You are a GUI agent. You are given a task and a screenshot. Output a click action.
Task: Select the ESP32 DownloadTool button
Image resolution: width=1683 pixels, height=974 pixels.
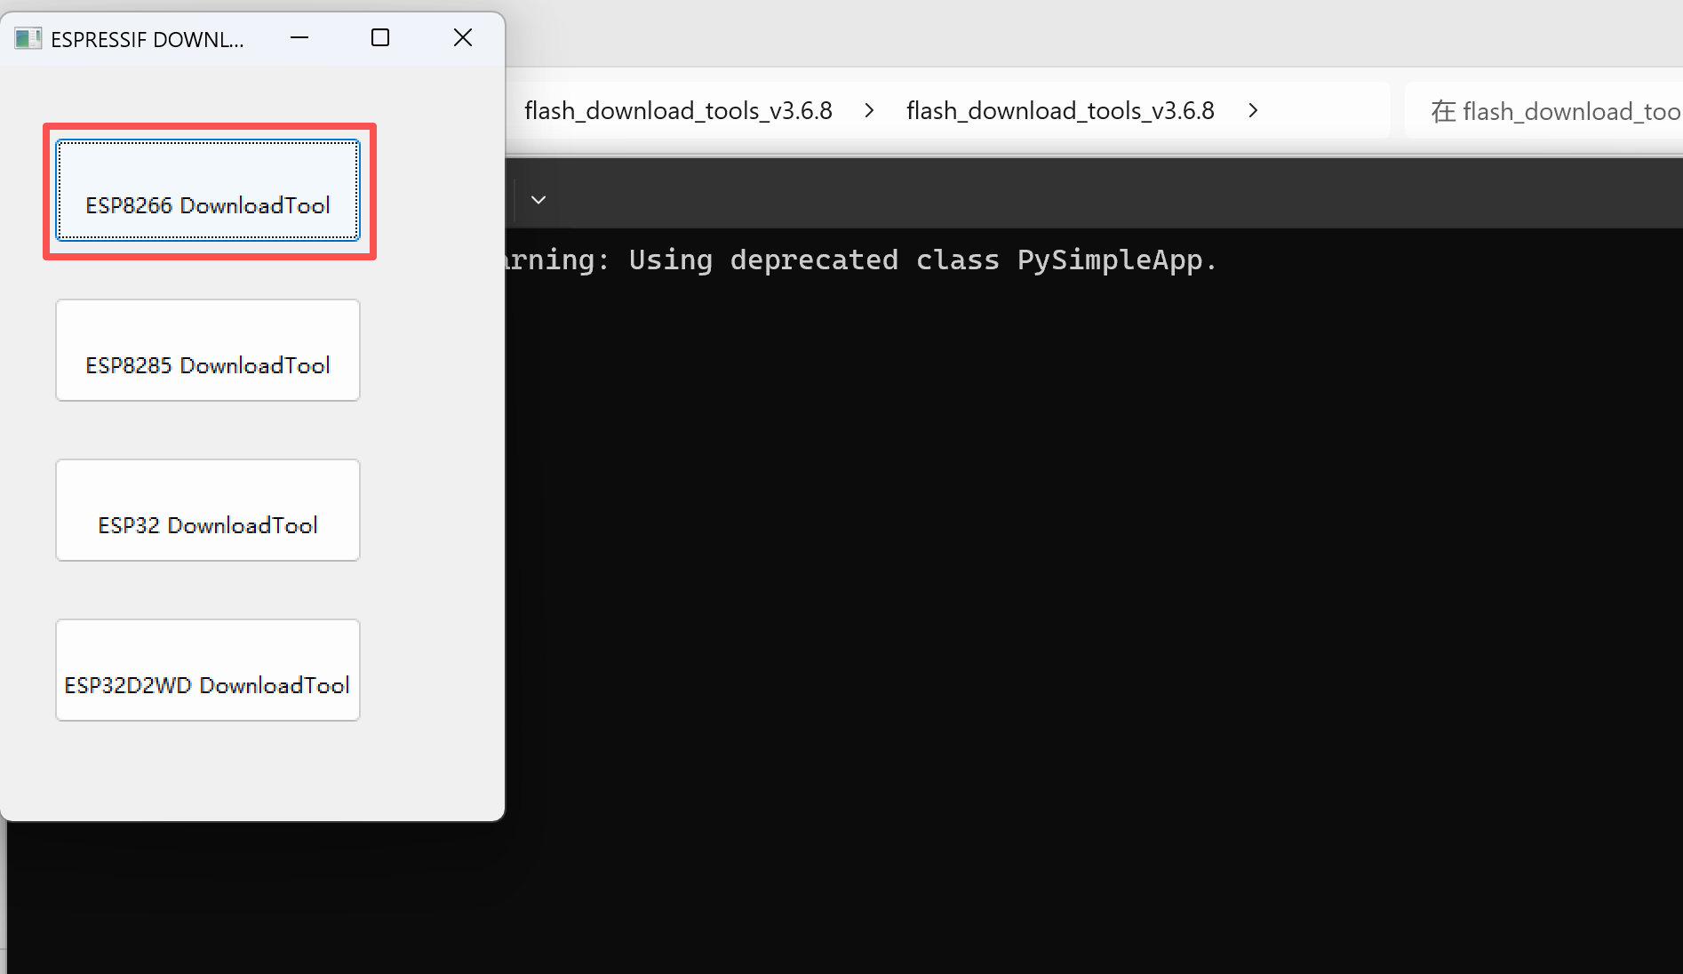pos(208,510)
